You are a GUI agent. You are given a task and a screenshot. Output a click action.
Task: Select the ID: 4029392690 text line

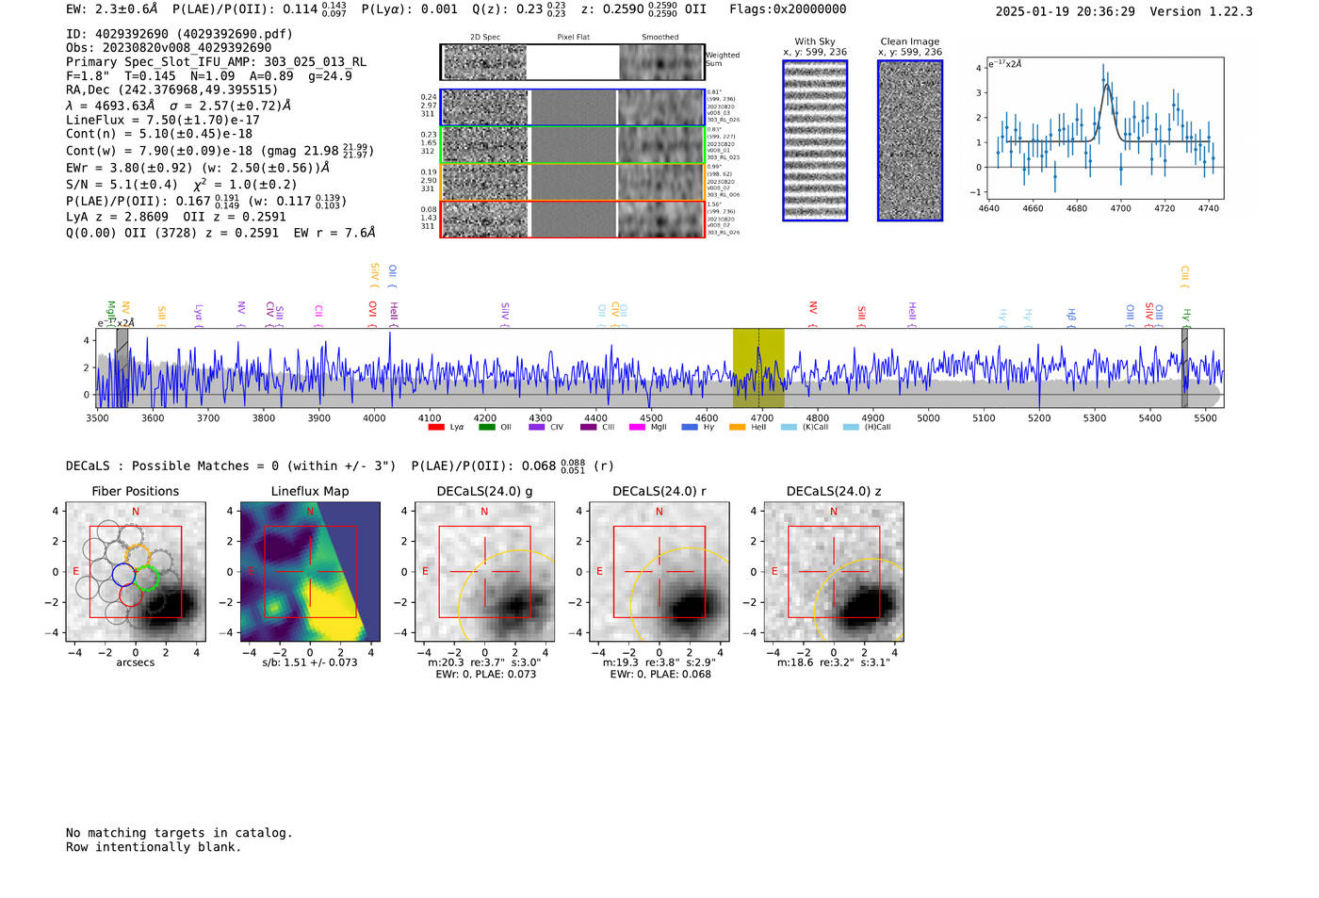tap(179, 34)
